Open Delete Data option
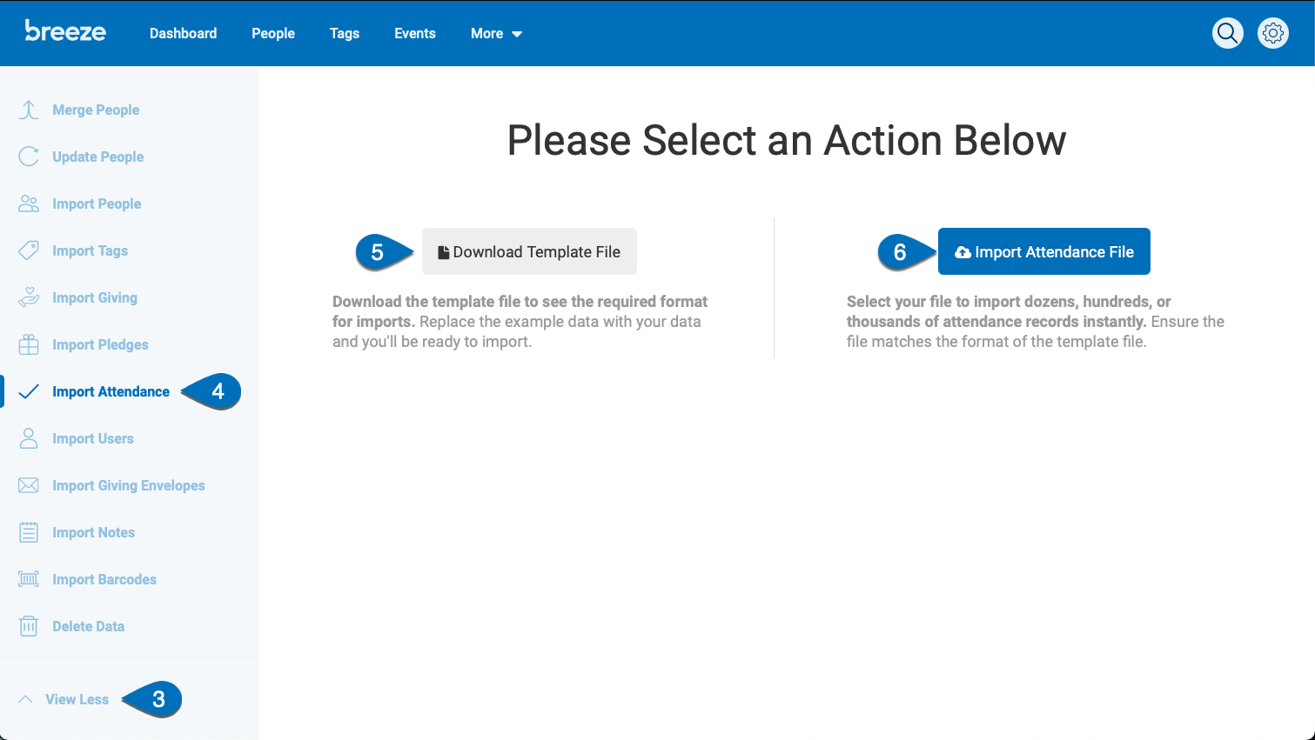Screen dimensions: 1315x740 [x=88, y=626]
